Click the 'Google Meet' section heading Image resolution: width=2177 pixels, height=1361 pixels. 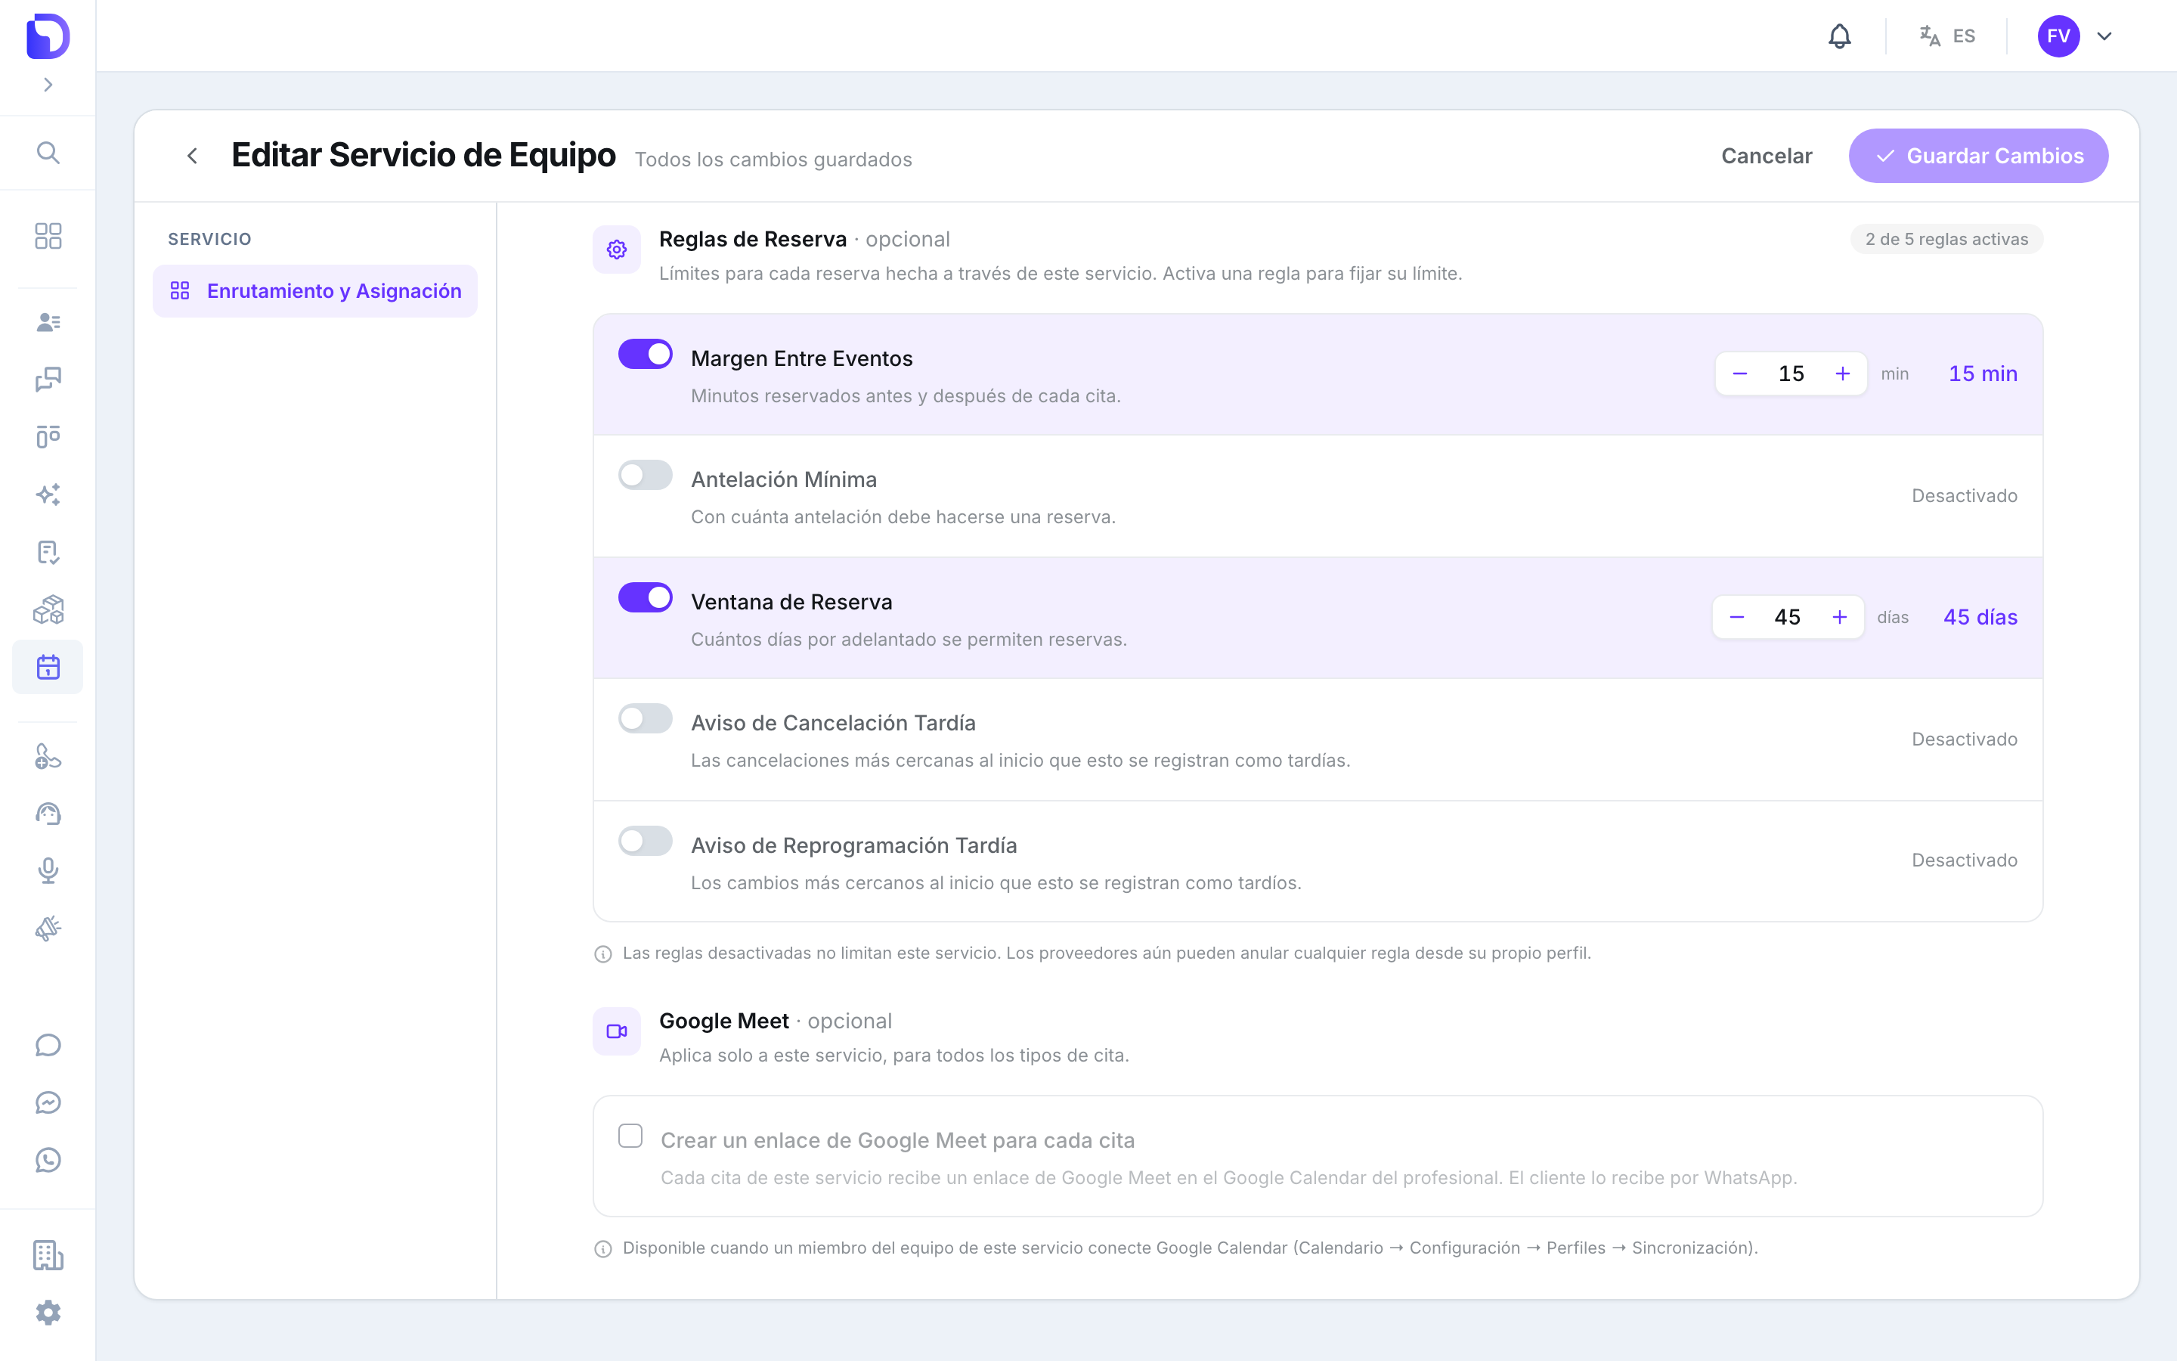(x=723, y=1021)
